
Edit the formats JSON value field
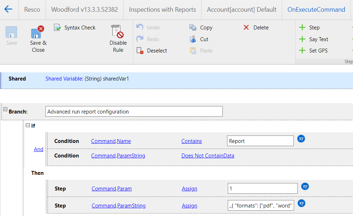coord(261,205)
